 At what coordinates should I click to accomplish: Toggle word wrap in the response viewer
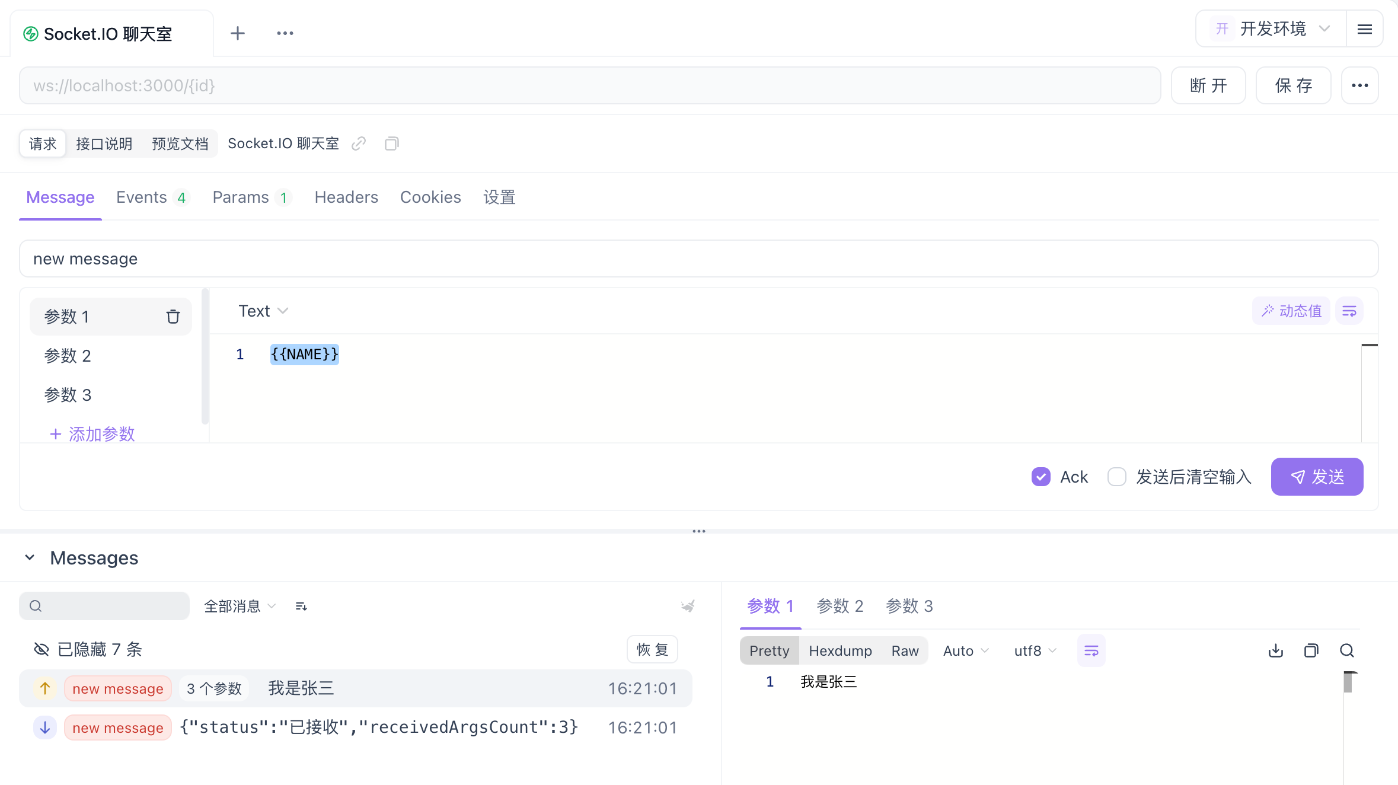coord(1091,650)
